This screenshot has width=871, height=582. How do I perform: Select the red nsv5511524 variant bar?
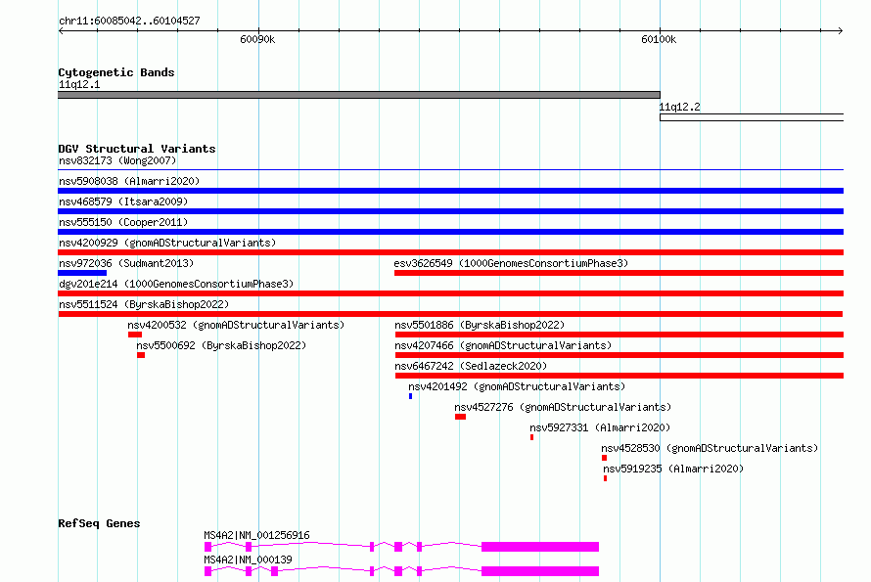coord(450,314)
